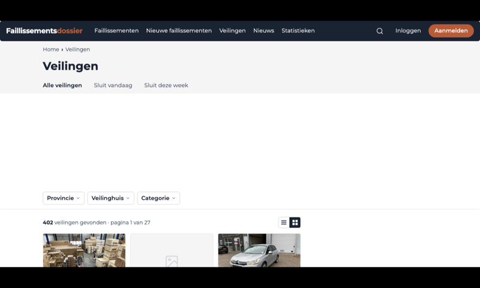The width and height of the screenshot is (480, 288).
Task: Select the Sluit deze week tab
Action: [166, 85]
